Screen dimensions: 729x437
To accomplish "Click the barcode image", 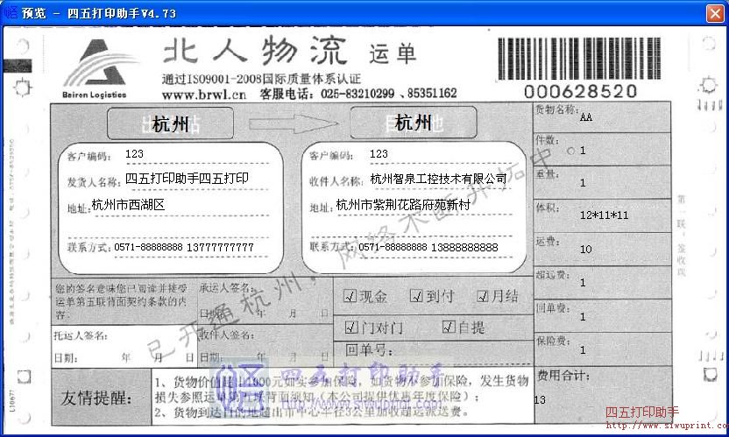I will pyautogui.click(x=580, y=59).
